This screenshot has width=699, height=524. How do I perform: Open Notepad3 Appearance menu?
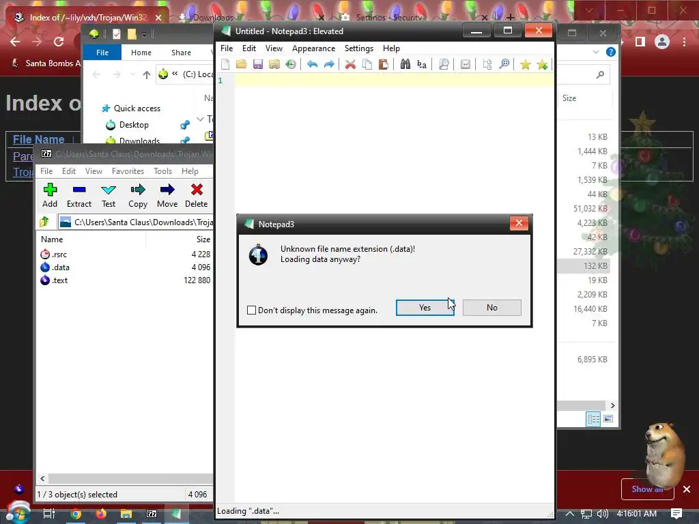(x=313, y=48)
